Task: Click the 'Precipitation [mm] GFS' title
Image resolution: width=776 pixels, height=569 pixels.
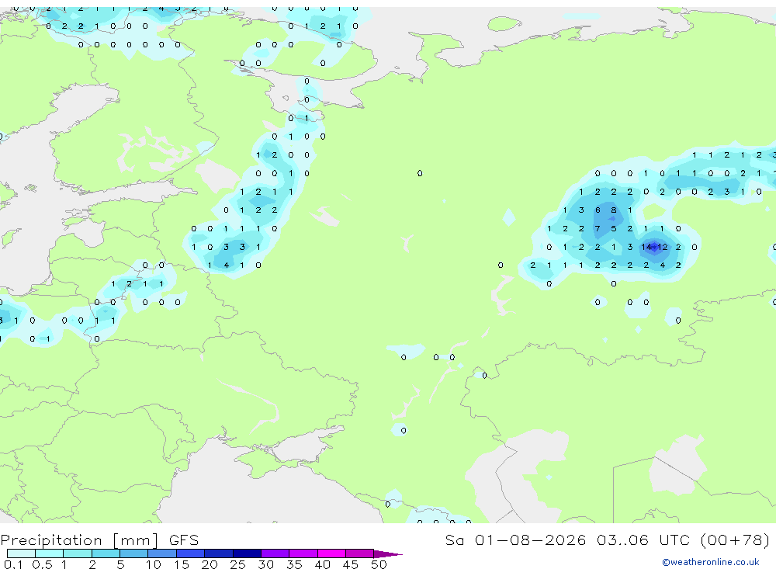Action: pos(99,540)
